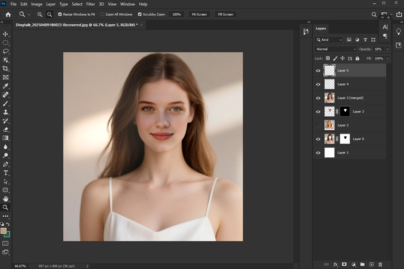404x269 pixels.
Task: Open the Search icon at top right
Action: pyautogui.click(x=374, y=14)
